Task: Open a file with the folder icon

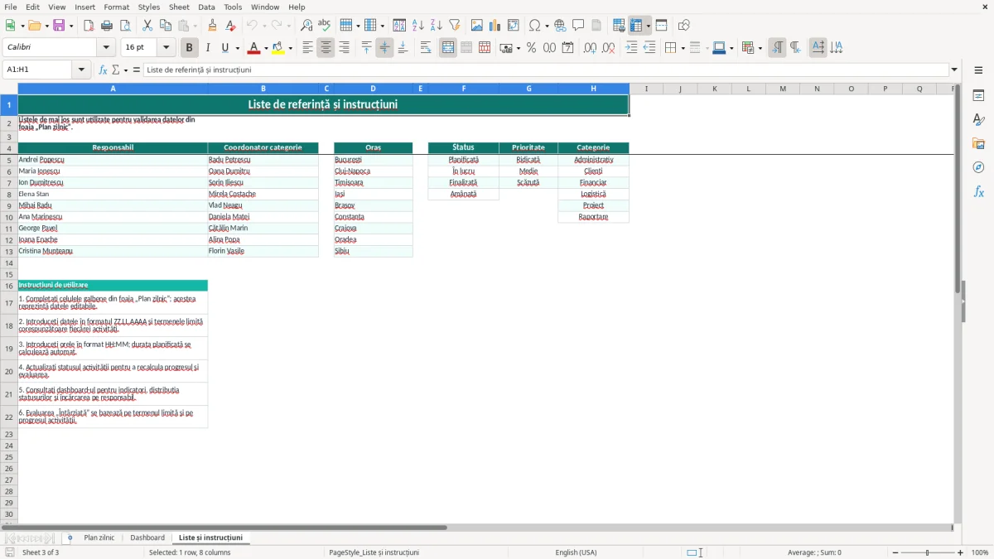Action: tap(34, 26)
